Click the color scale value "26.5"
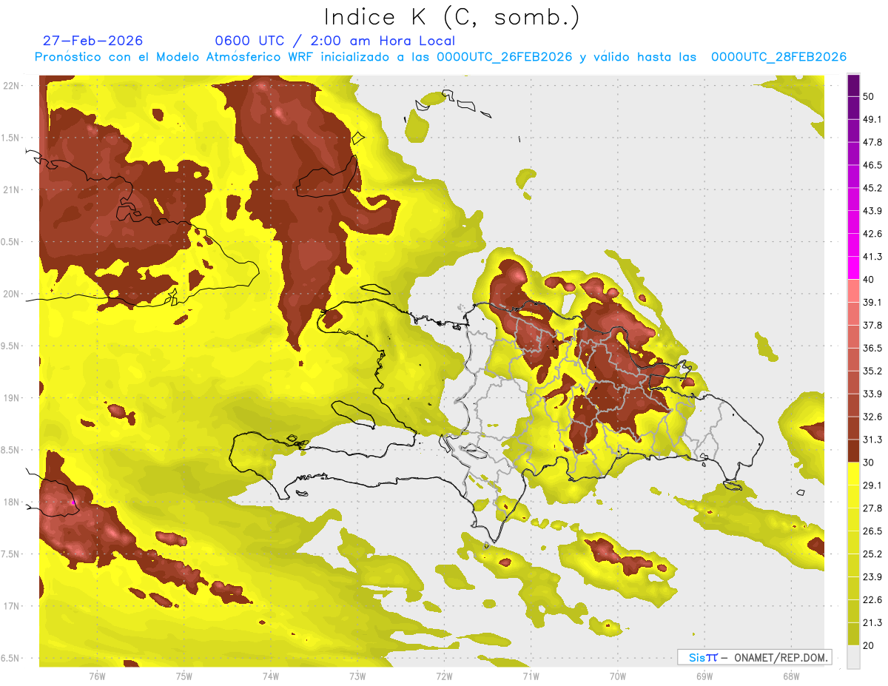888x686 pixels. point(872,531)
